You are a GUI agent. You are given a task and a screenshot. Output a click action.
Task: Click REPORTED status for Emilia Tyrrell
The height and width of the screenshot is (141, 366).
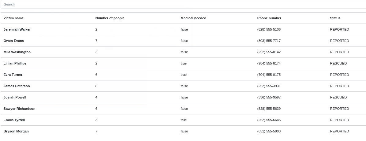pyautogui.click(x=339, y=120)
